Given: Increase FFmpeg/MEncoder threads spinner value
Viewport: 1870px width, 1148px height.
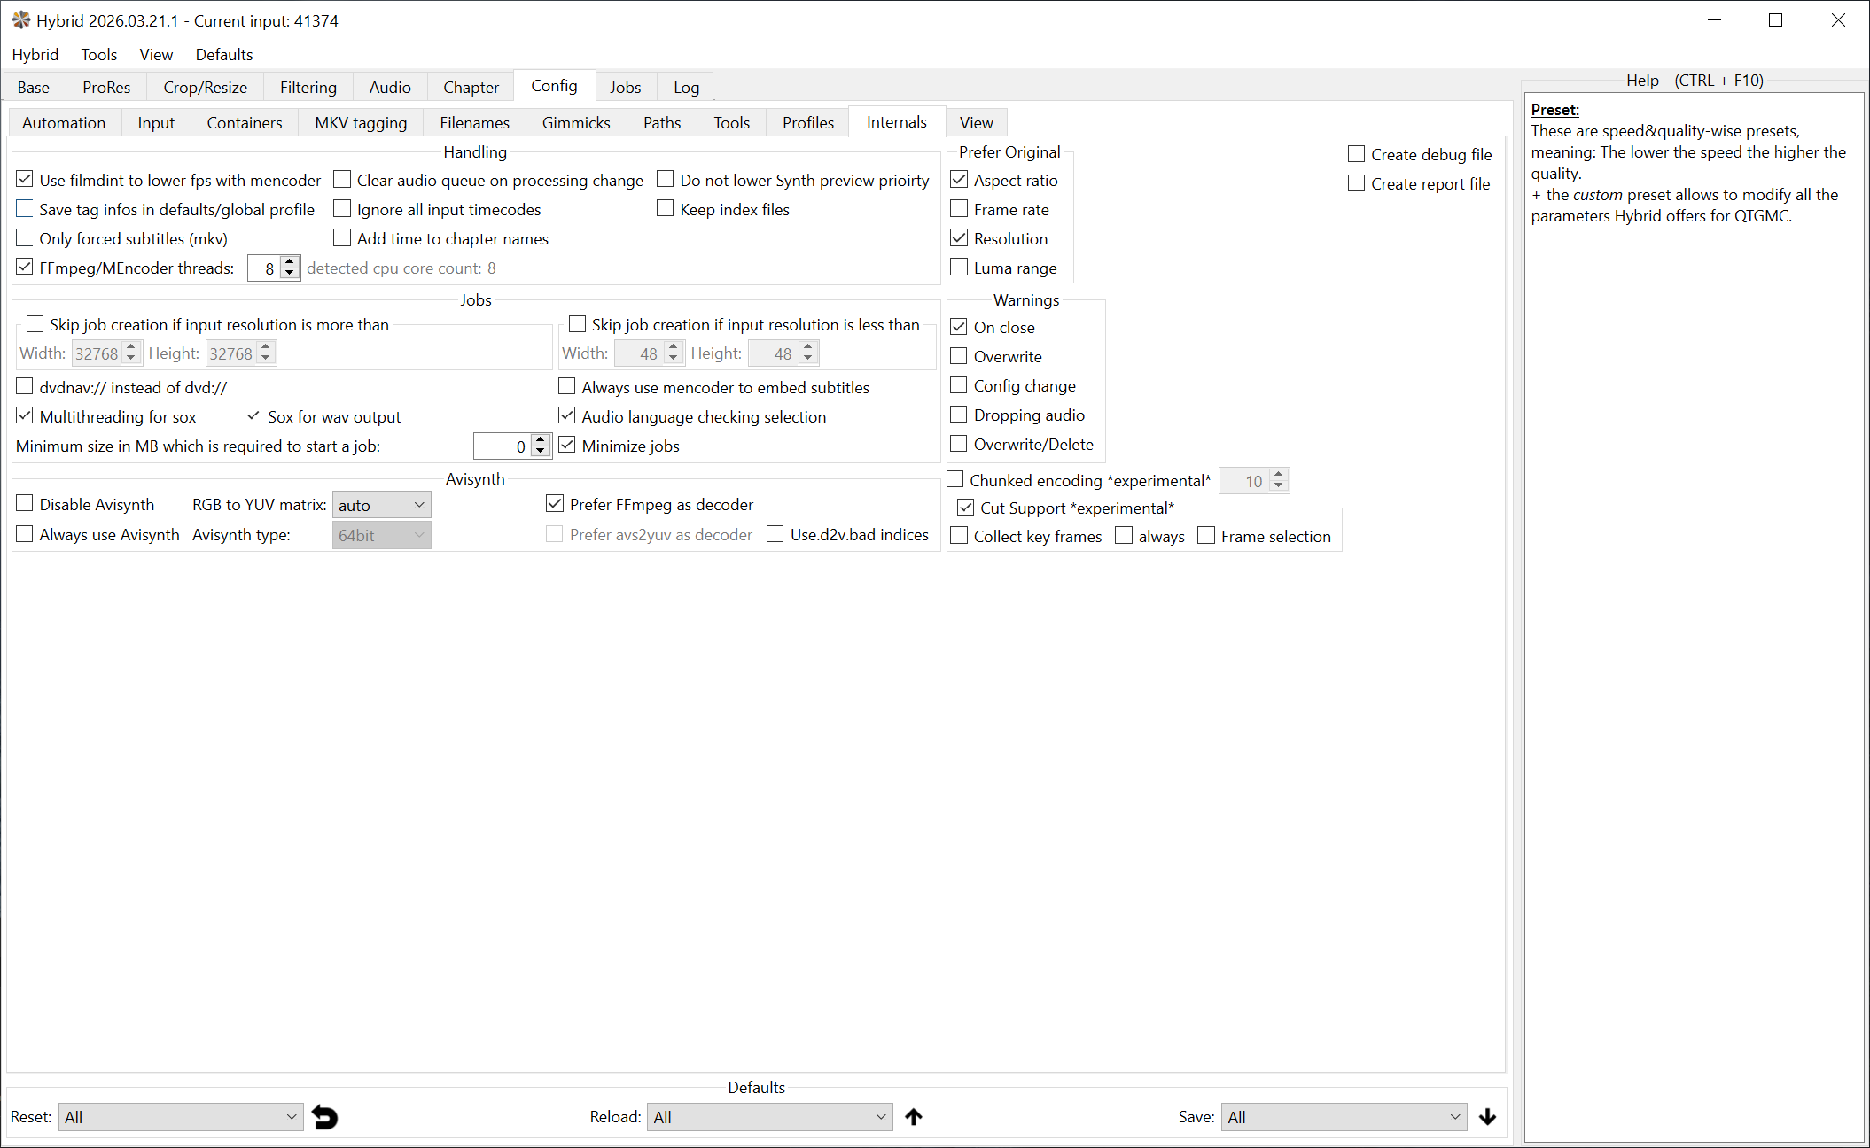Looking at the screenshot, I should (x=290, y=261).
